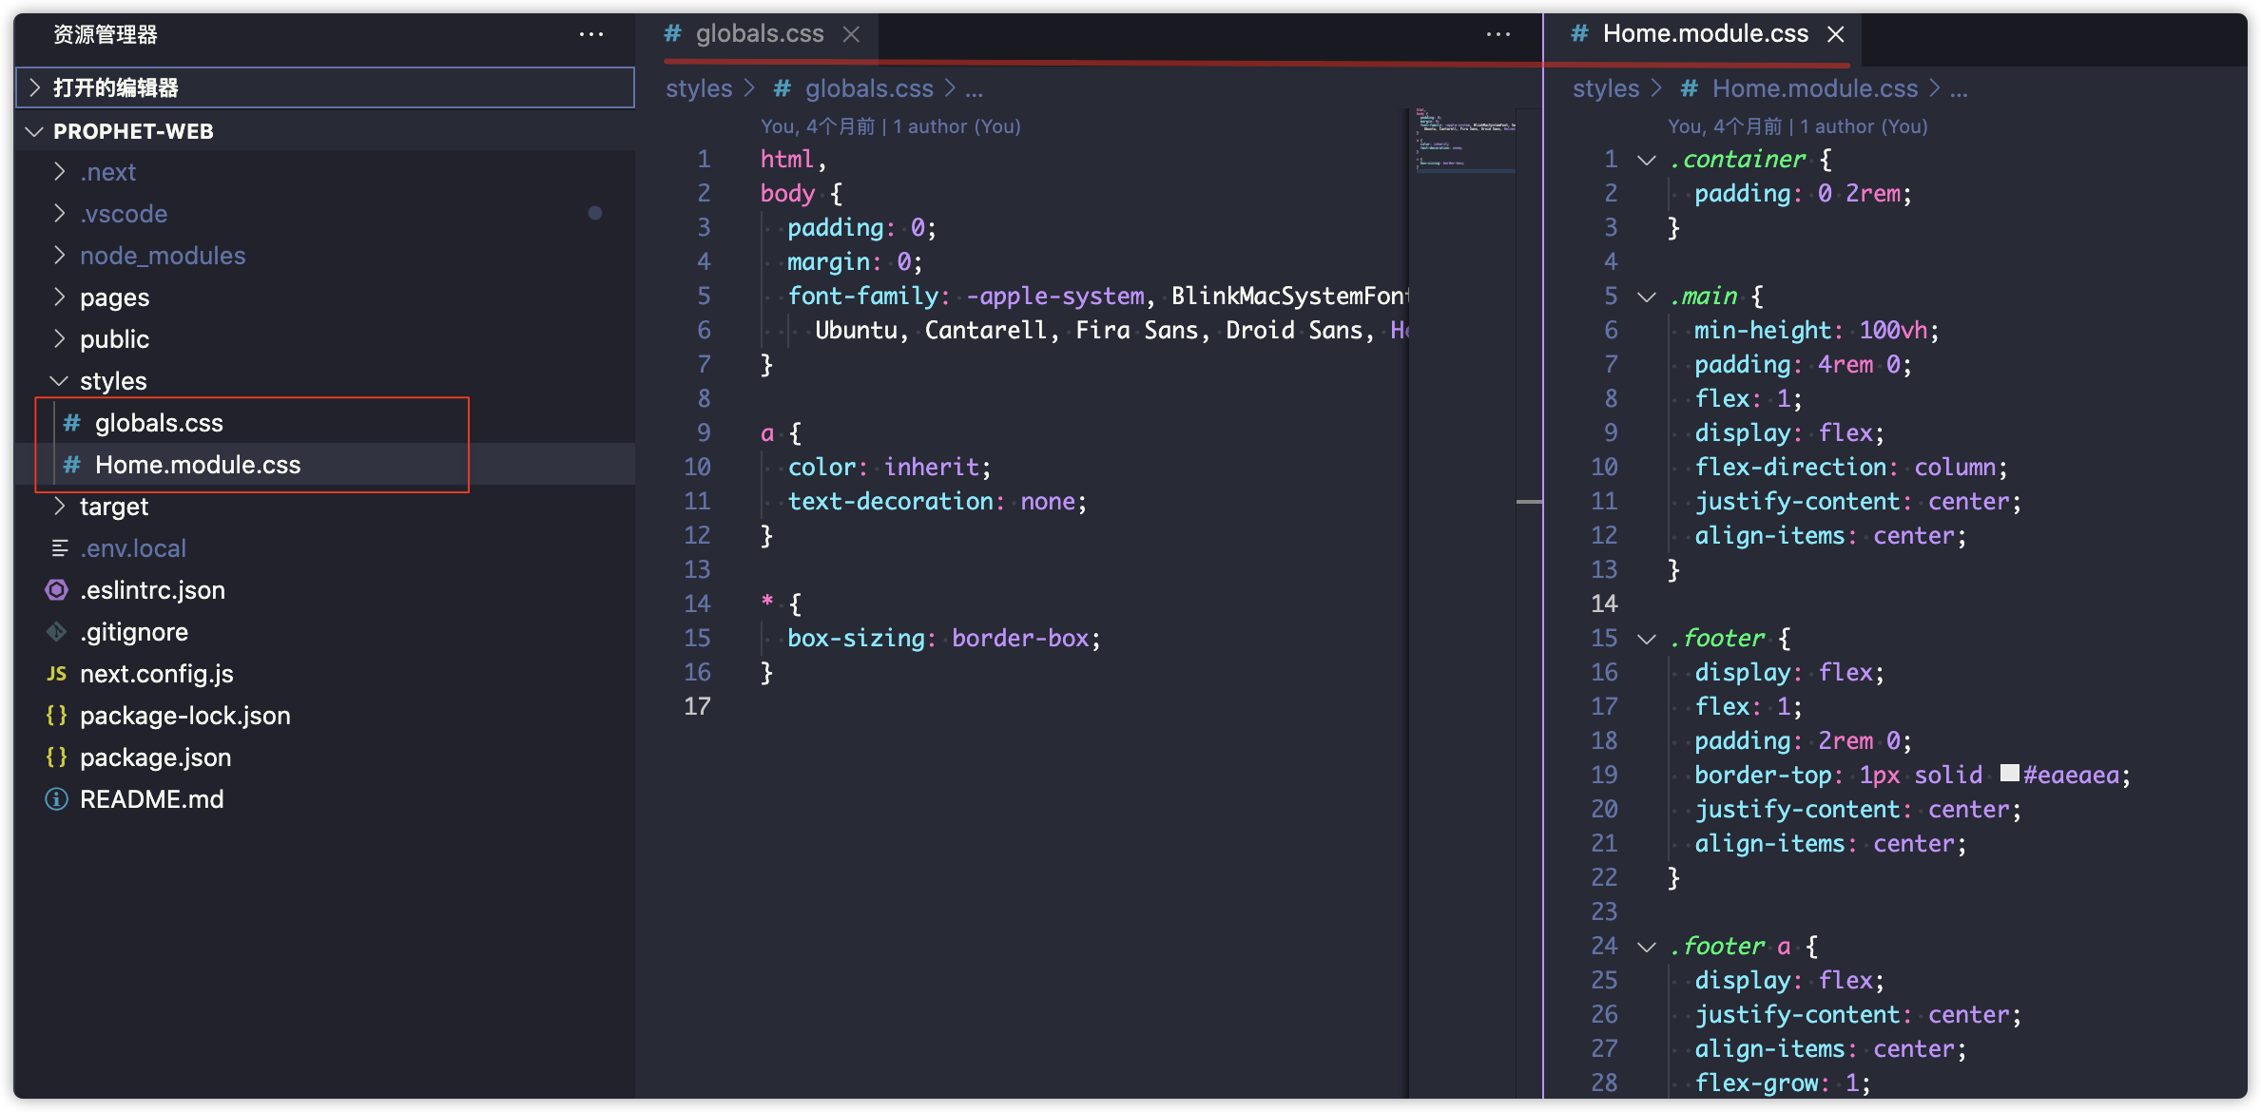2261x1112 pixels.
Task: Fold the .container rule in Home.module.css
Action: point(1647,160)
